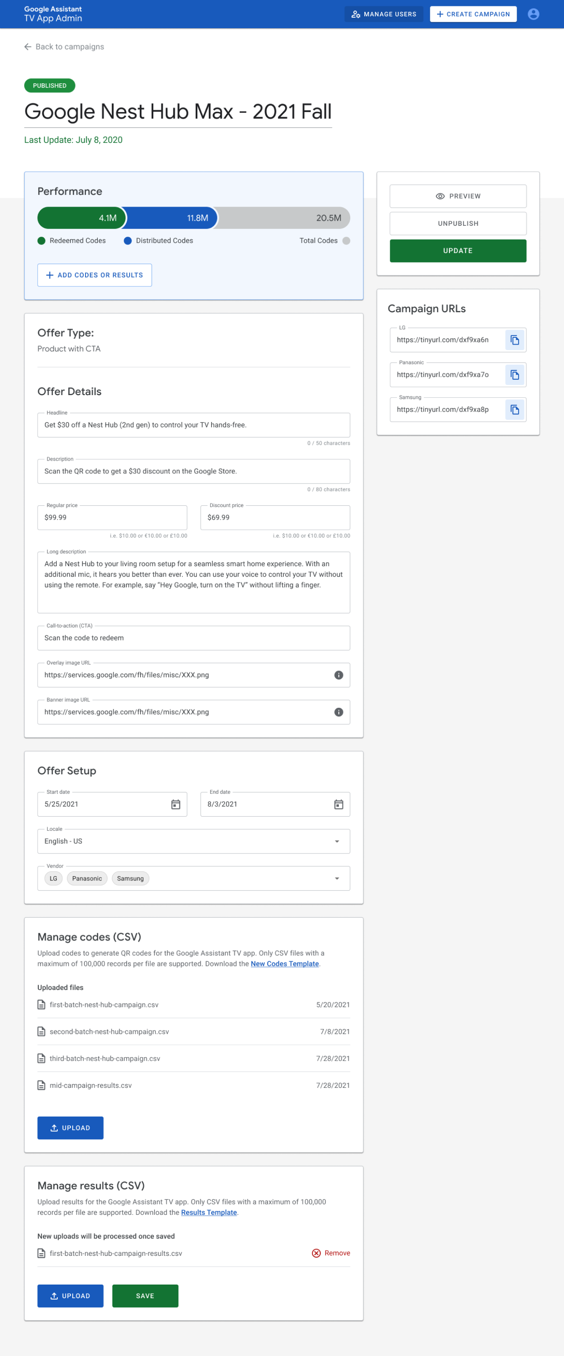Click the Manage Users button
Image resolution: width=564 pixels, height=1356 pixels.
tap(384, 14)
